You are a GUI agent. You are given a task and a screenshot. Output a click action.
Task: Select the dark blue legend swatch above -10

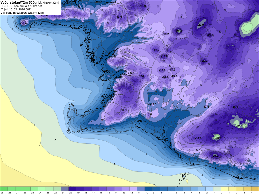coord(148,189)
